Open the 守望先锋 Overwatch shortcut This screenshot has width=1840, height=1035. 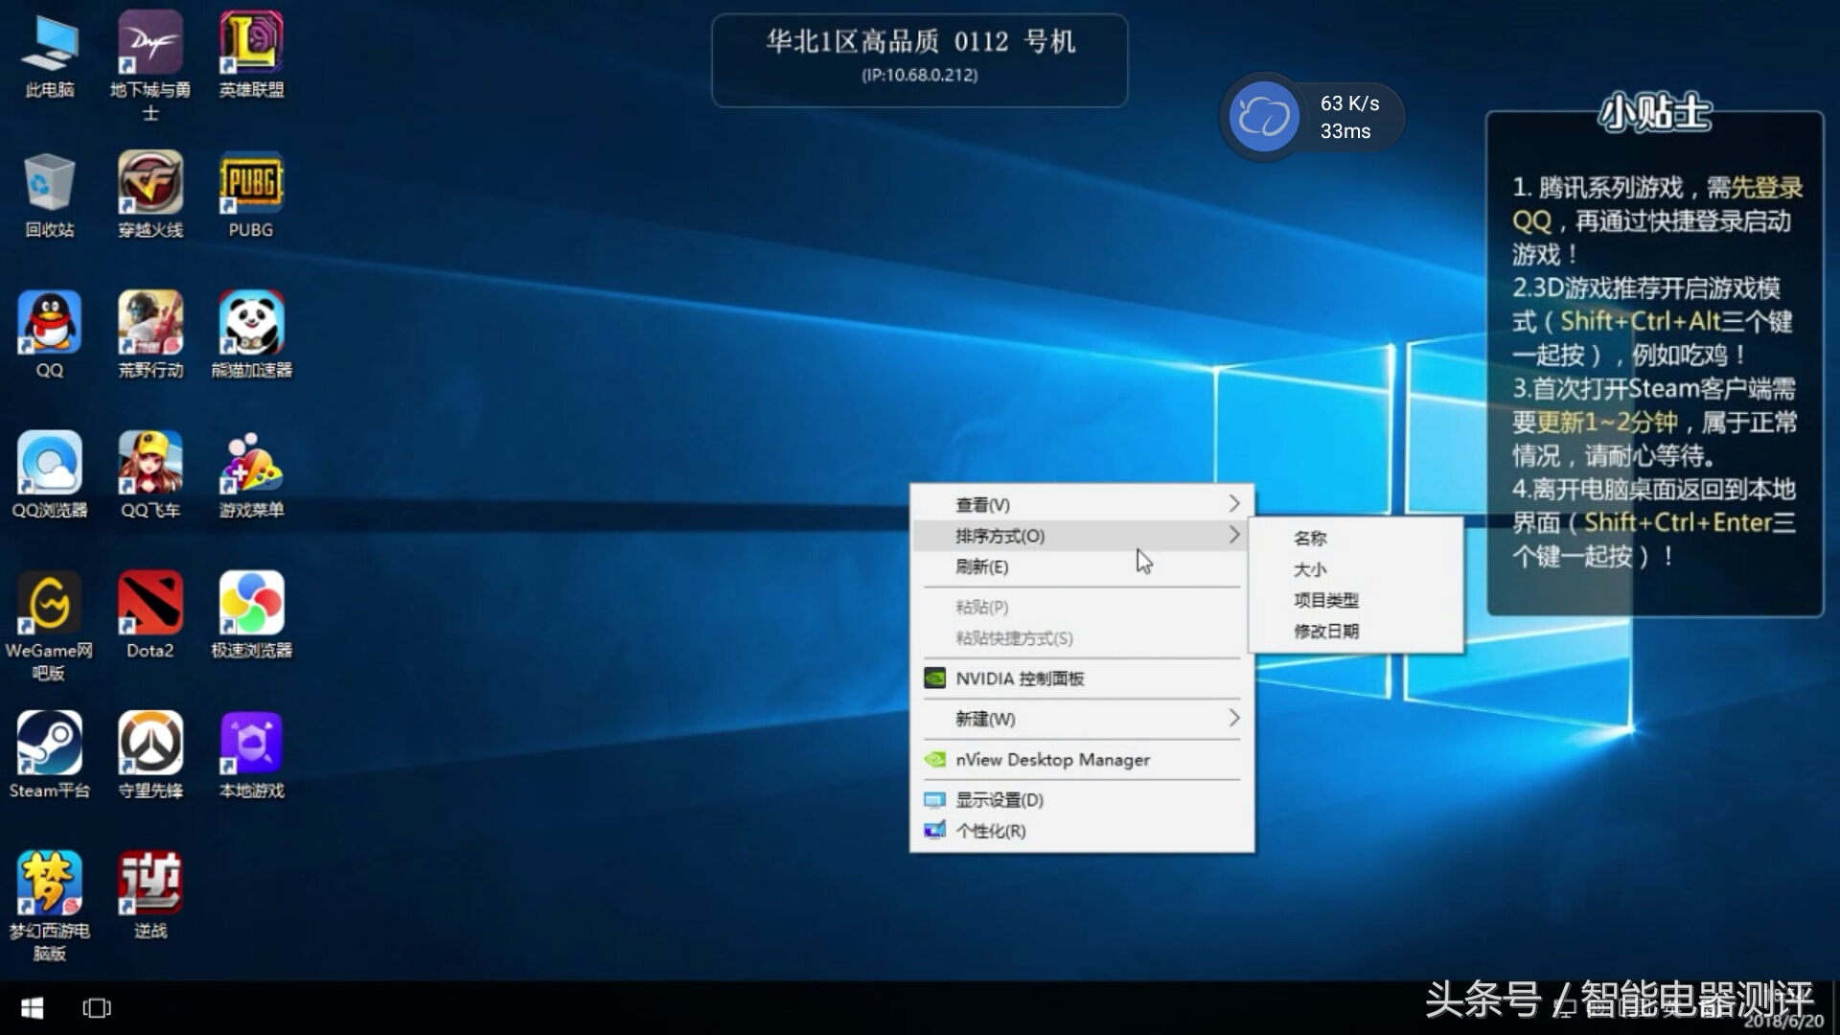150,744
